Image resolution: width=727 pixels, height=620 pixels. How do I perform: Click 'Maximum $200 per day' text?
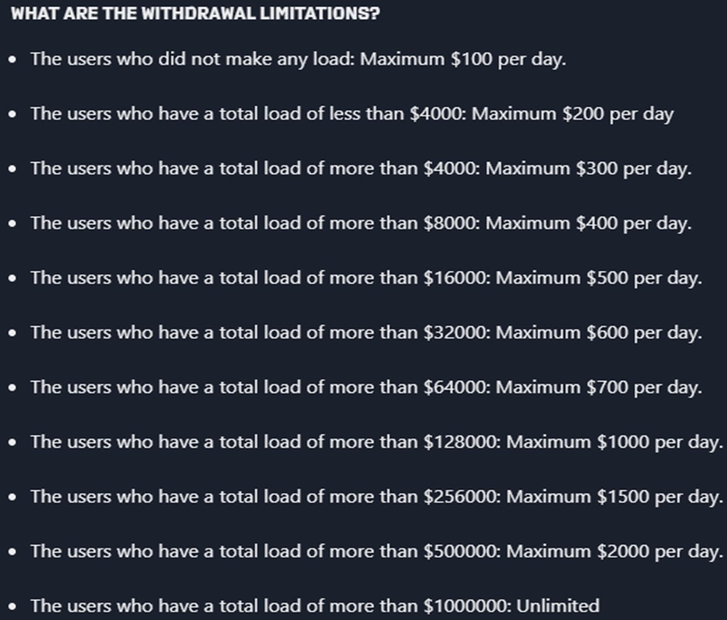573,114
